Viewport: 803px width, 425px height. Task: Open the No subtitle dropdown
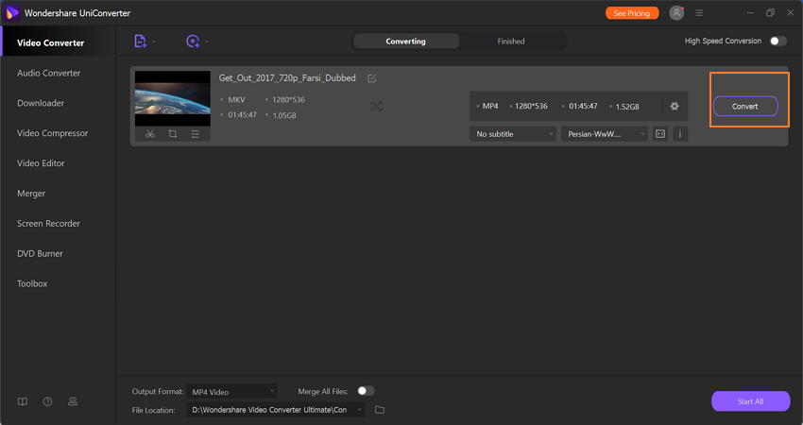[513, 134]
